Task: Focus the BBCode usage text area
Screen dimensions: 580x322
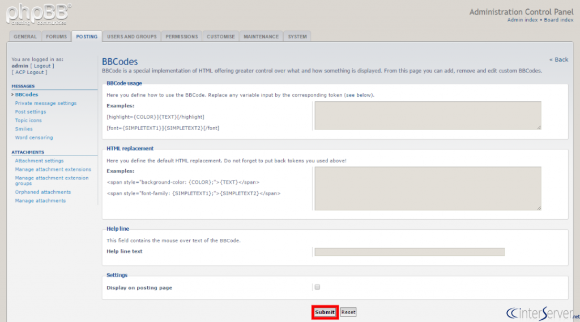Action: [428, 115]
